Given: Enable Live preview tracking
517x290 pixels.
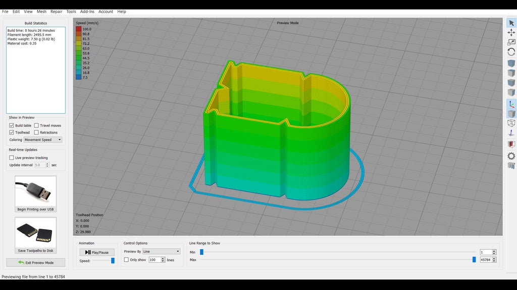Looking at the screenshot, I should pyautogui.click(x=12, y=158).
